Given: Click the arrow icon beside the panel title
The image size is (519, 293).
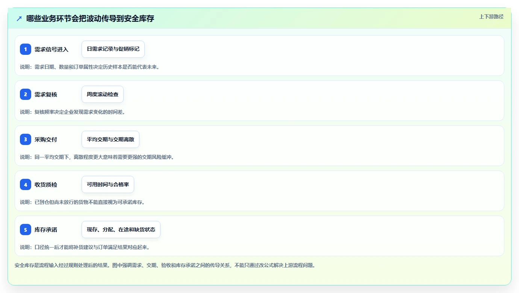Looking at the screenshot, I should pos(19,19).
